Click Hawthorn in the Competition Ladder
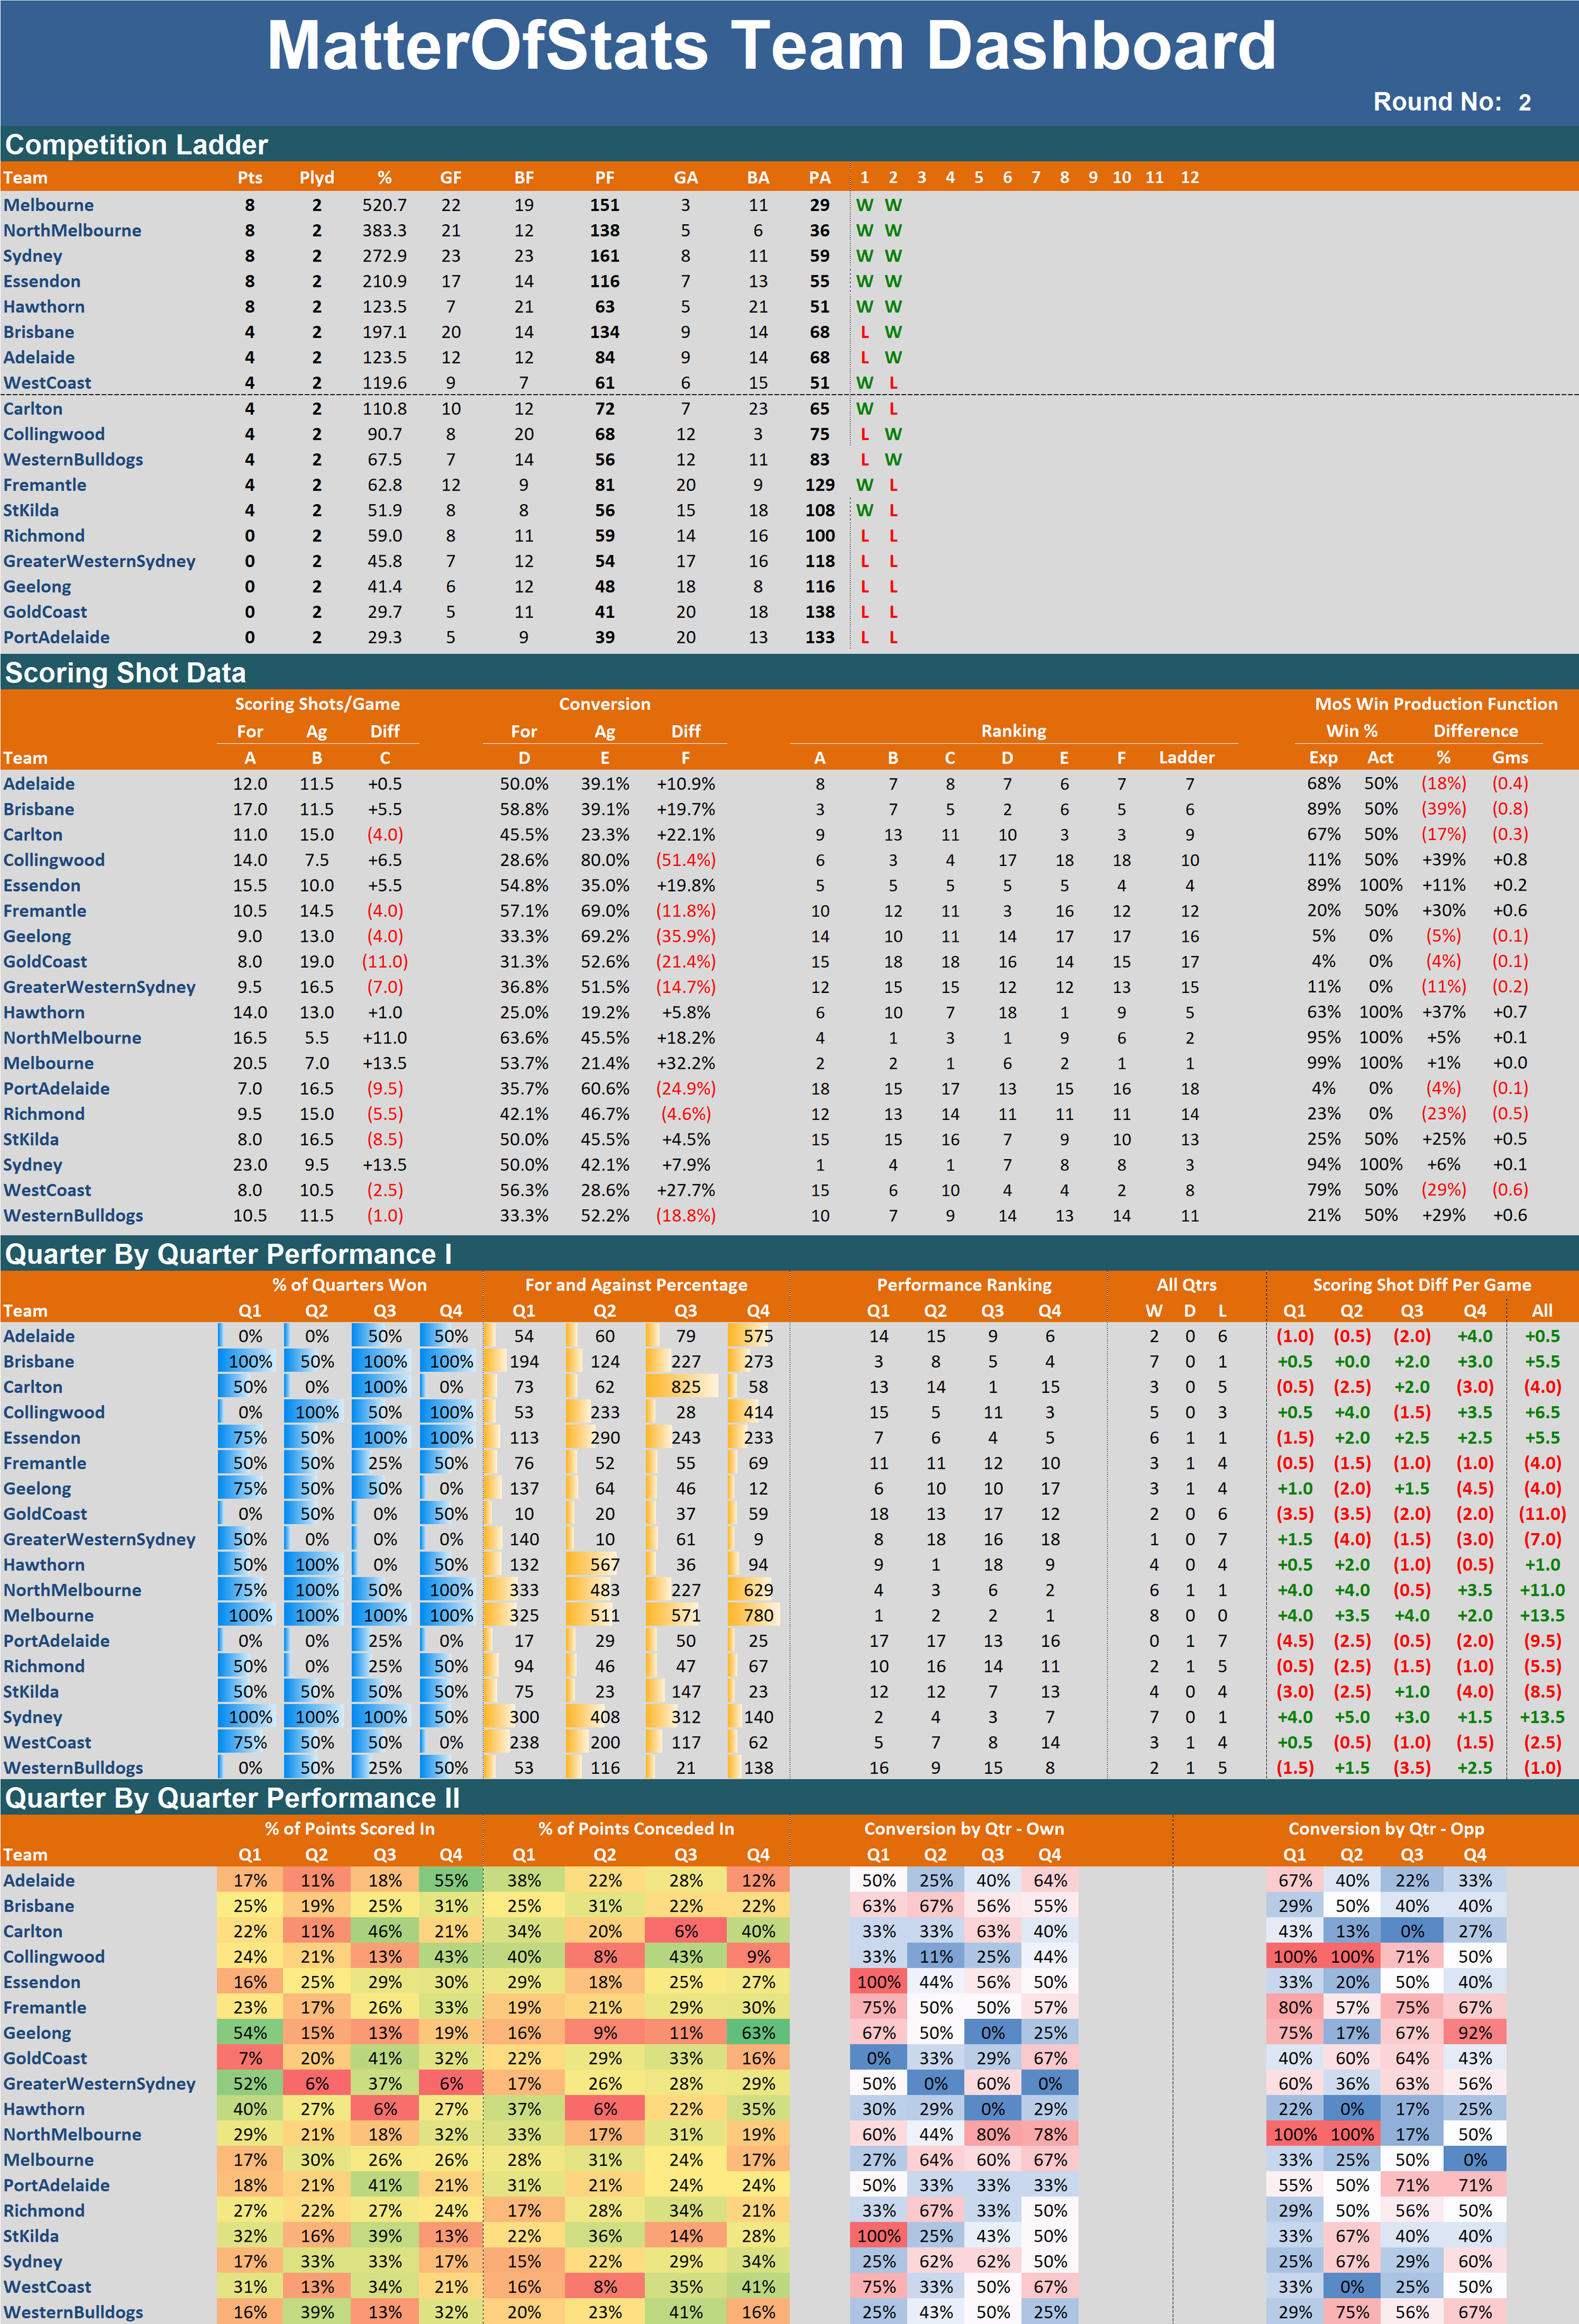Screen dimensions: 1579x2324 coord(44,307)
